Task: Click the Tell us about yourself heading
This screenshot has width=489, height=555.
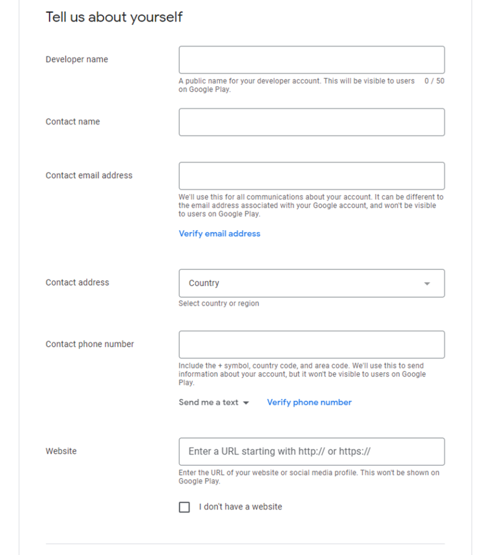Action: click(114, 17)
